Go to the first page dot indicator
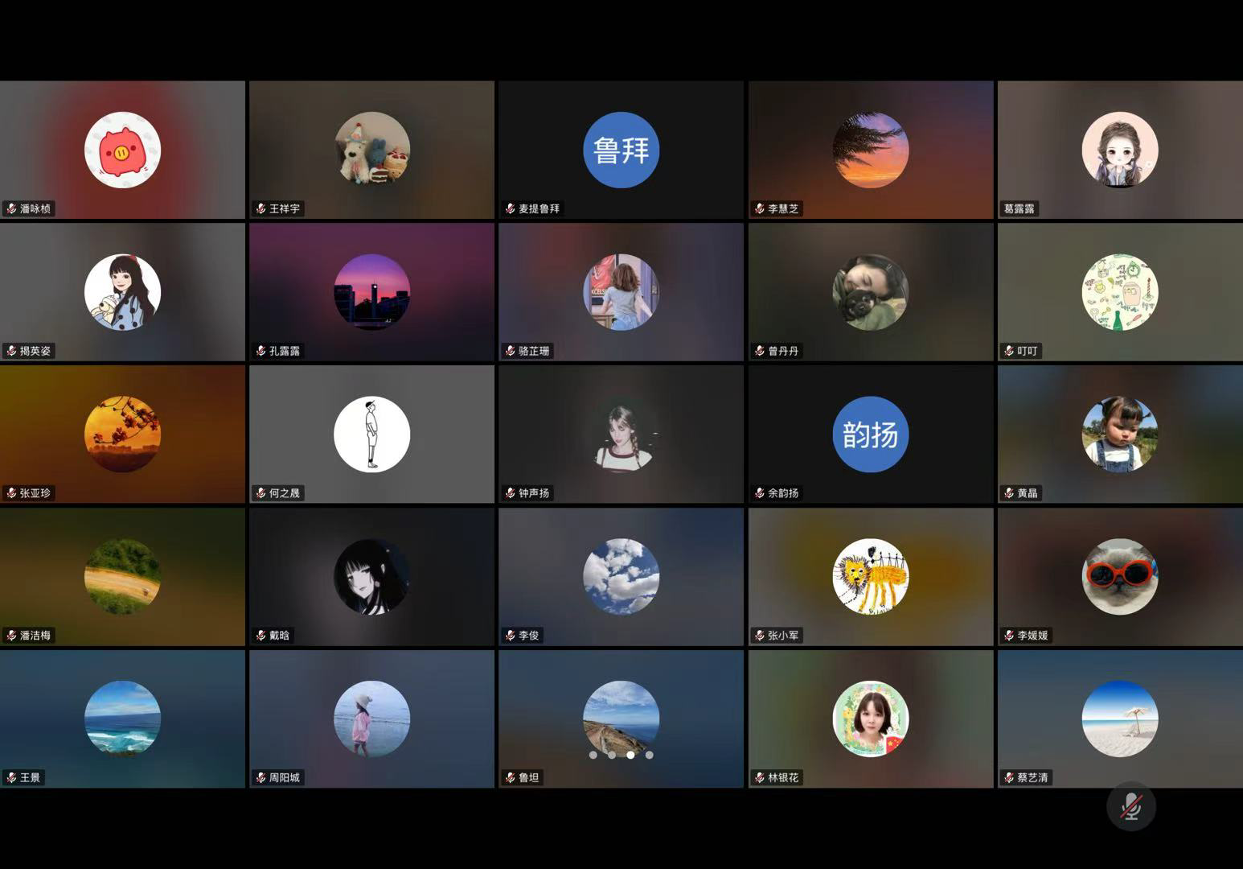Image resolution: width=1243 pixels, height=869 pixels. (x=593, y=755)
